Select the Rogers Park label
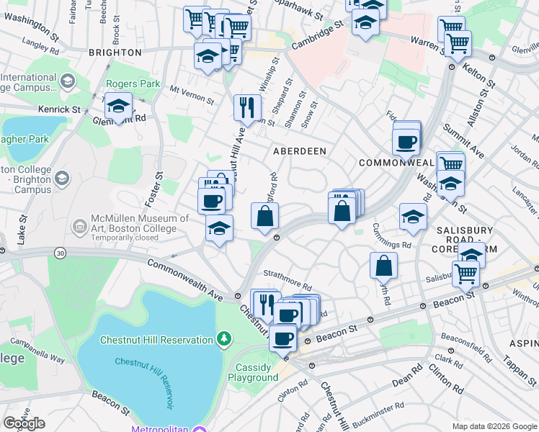This screenshot has height=432, width=539. (133, 84)
